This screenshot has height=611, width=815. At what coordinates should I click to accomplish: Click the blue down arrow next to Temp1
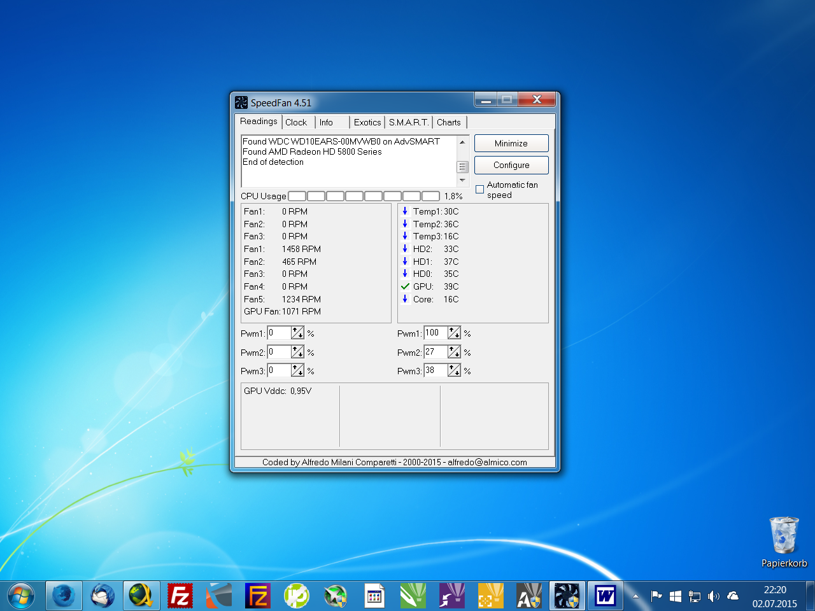coord(405,211)
